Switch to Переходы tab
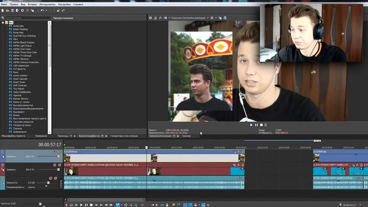This screenshot has height=207, width=368. pos(63,136)
